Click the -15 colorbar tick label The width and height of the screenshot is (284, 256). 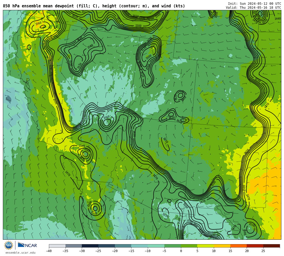click(x=131, y=251)
